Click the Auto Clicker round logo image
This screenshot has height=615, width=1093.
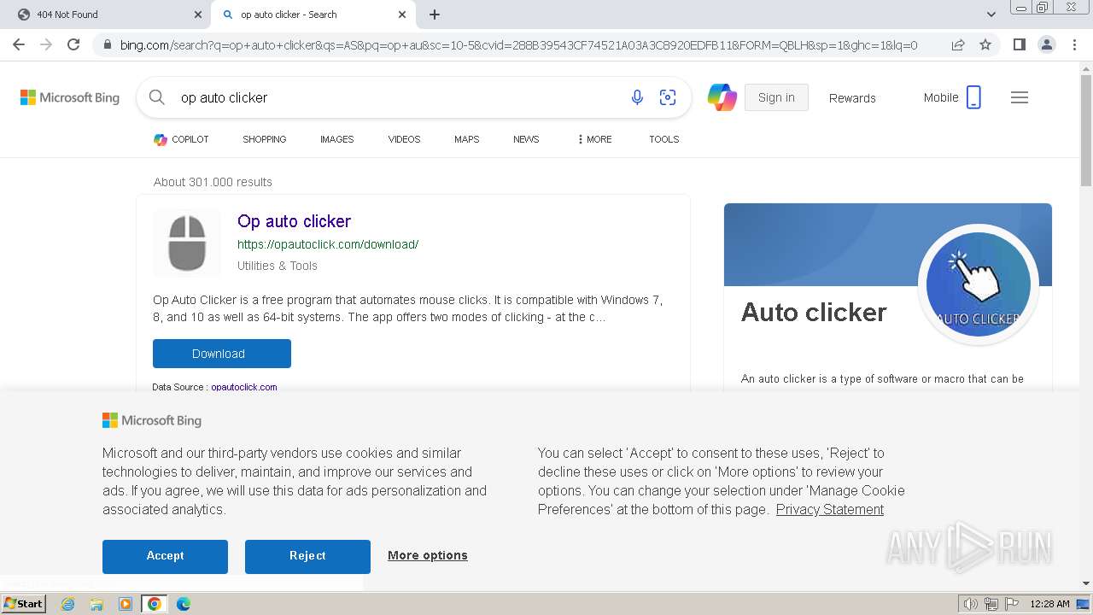coord(979,284)
